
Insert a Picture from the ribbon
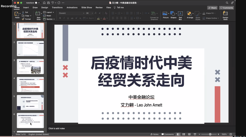tap(165, 14)
